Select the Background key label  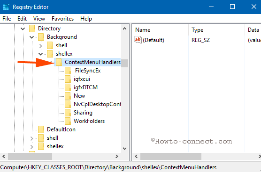[62, 37]
